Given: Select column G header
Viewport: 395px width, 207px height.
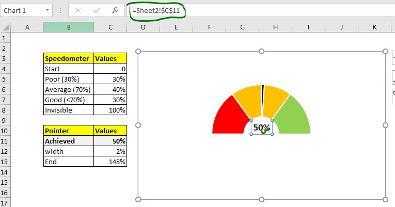Looking at the screenshot, I should [x=242, y=27].
